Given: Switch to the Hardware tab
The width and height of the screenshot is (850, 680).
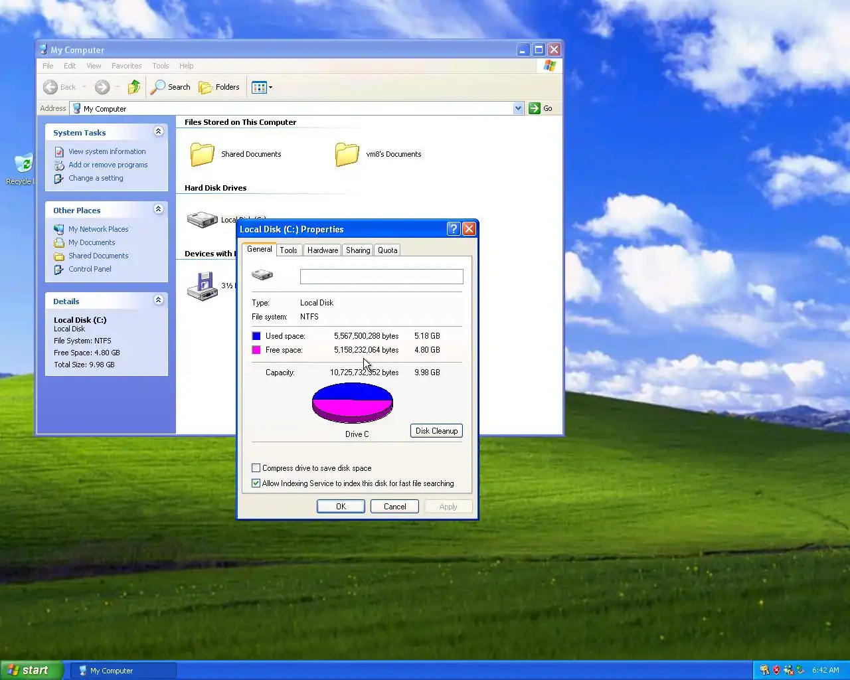Looking at the screenshot, I should click(x=323, y=250).
